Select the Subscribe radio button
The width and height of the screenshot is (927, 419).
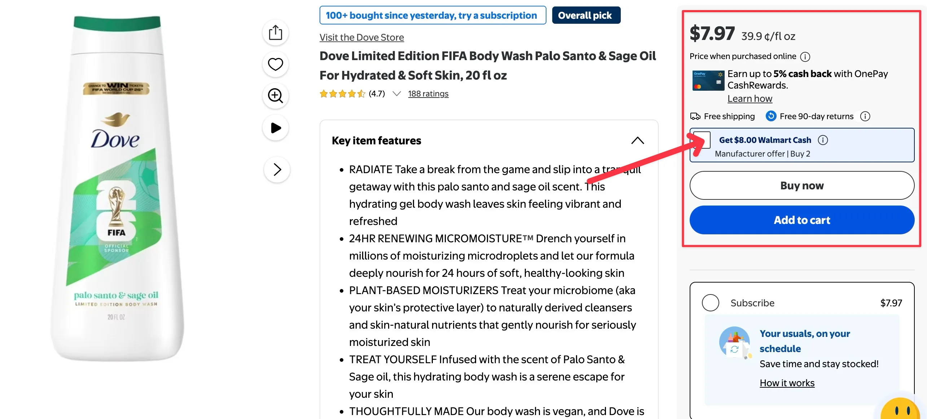tap(710, 303)
